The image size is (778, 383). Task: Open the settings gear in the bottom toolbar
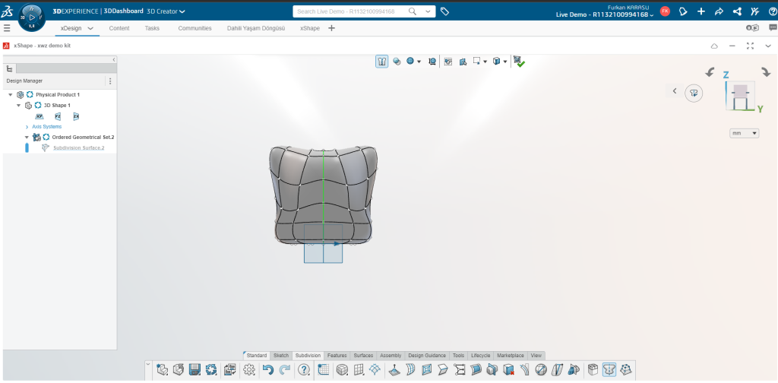248,370
